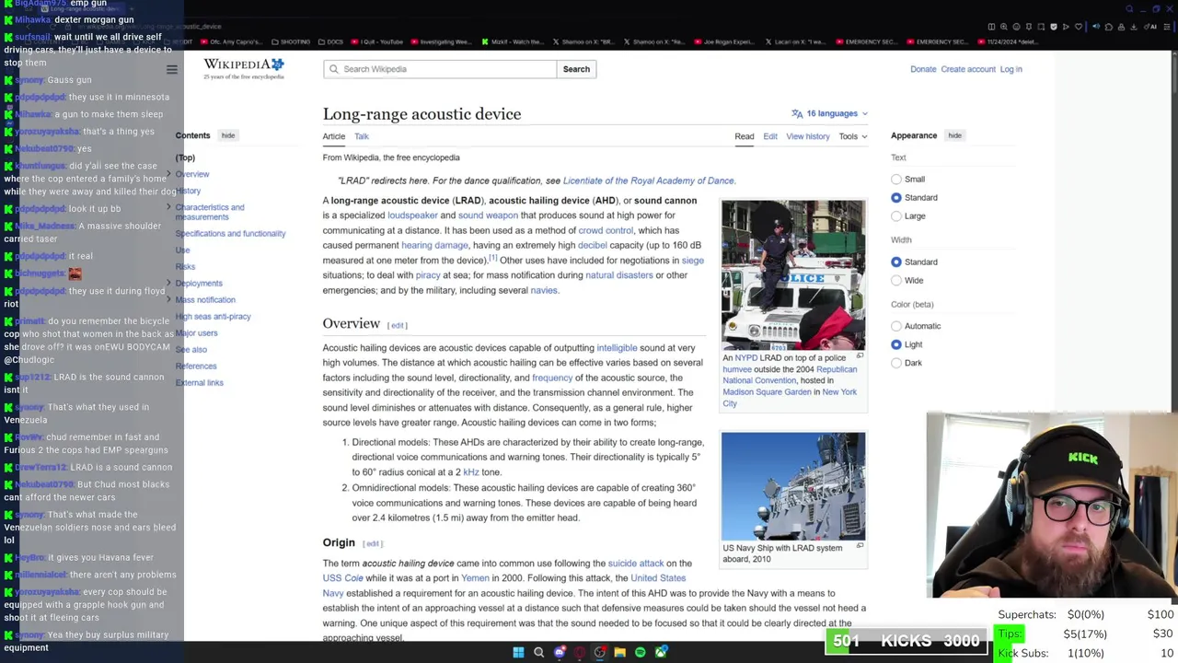Click inside Search Wikipedia field
Viewport: 1178px width, 663px height.
click(440, 69)
